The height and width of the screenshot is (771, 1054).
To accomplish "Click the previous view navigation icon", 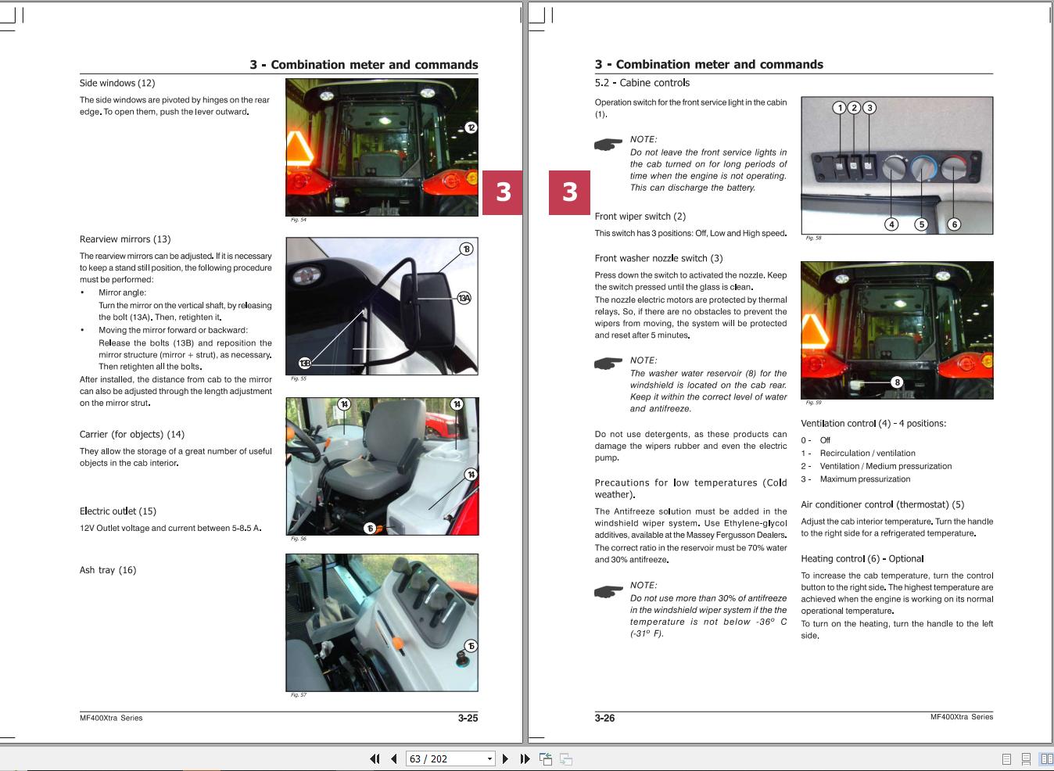I will [546, 758].
